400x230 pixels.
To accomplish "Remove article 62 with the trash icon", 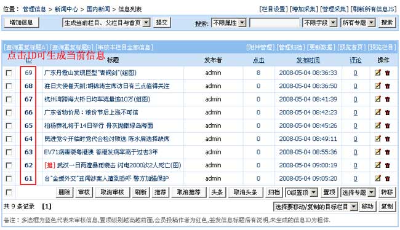I will pos(388,165).
